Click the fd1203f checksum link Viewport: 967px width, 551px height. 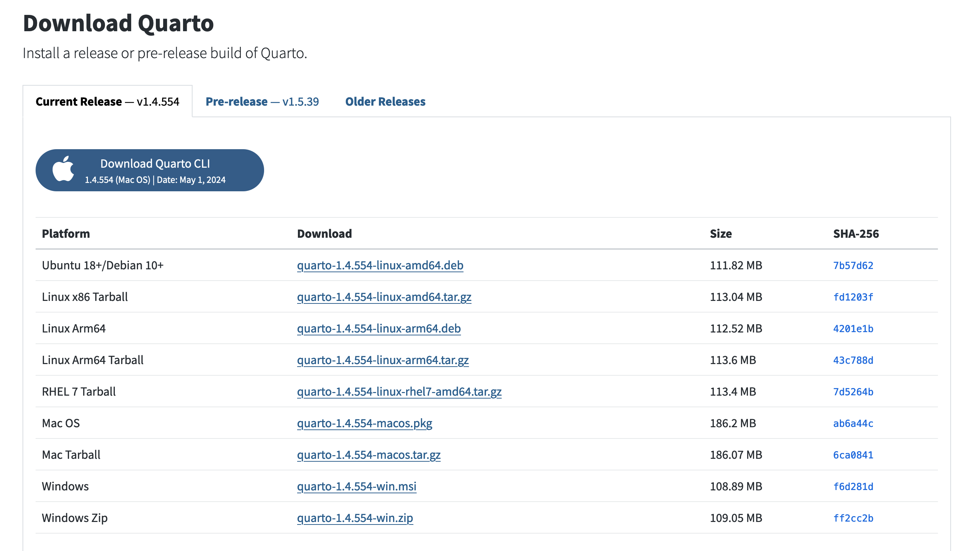click(x=853, y=297)
